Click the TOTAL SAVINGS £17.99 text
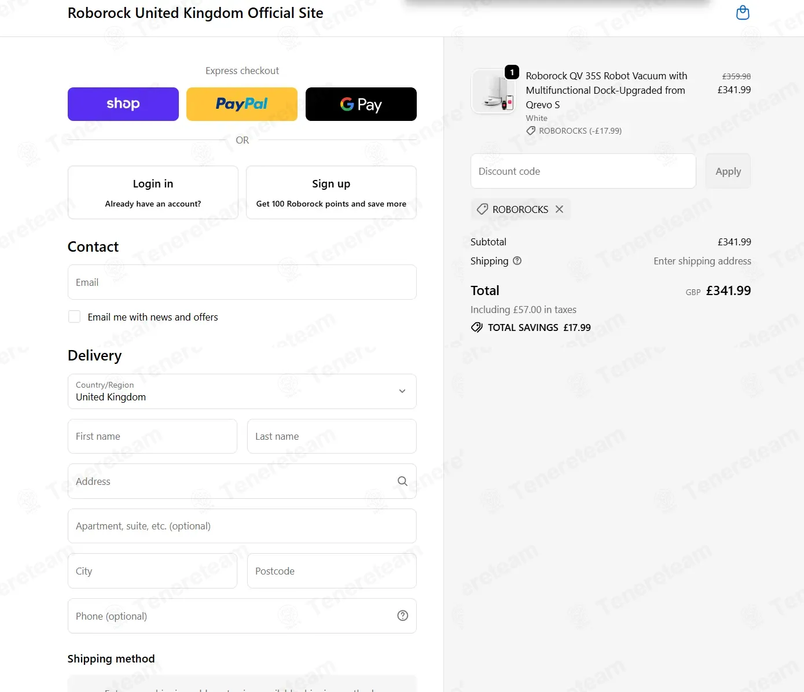Viewport: 804px width, 692px height. pyautogui.click(x=539, y=327)
